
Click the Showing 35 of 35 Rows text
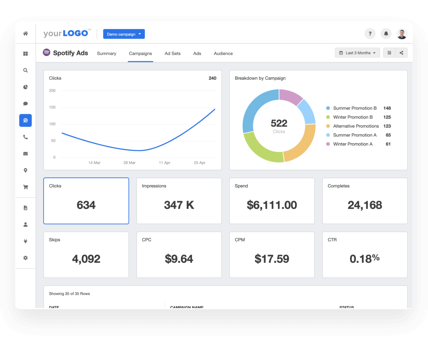point(70,294)
